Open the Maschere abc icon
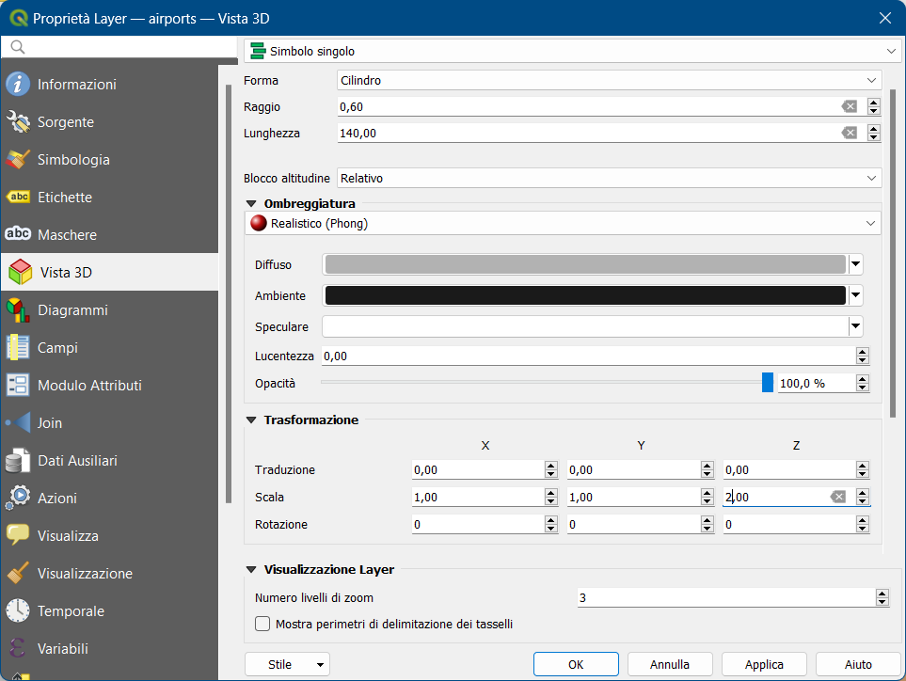Screen dimensions: 906x681 (x=18, y=234)
